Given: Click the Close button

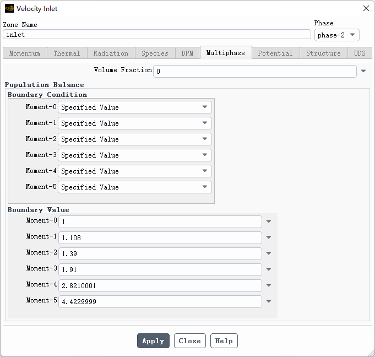Looking at the screenshot, I should pos(189,340).
